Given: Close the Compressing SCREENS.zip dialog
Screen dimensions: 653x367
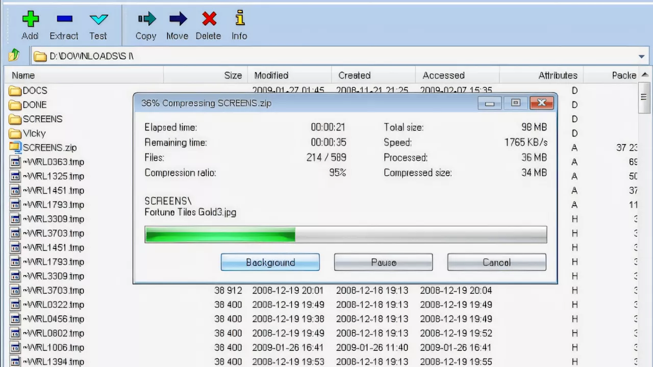Looking at the screenshot, I should (542, 103).
